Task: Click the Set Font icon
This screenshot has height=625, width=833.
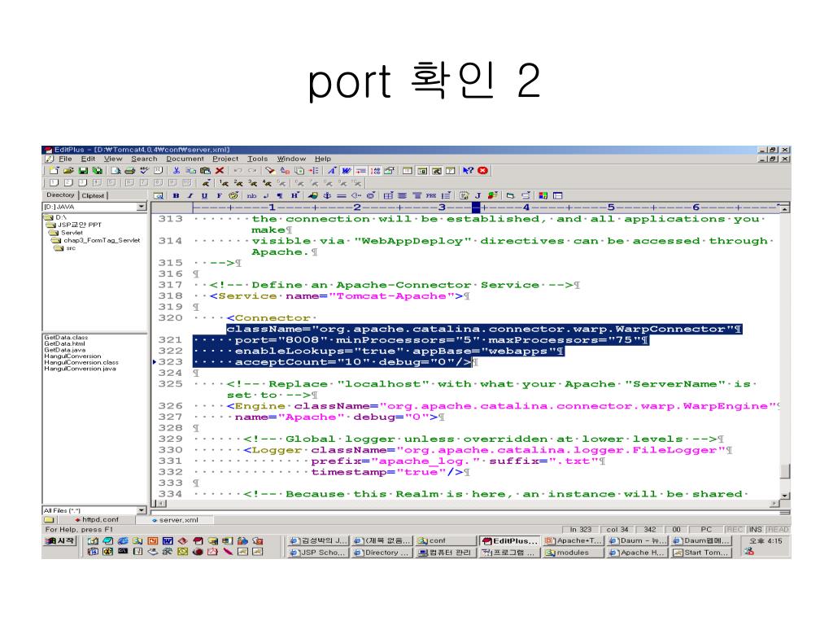Action: click(332, 171)
